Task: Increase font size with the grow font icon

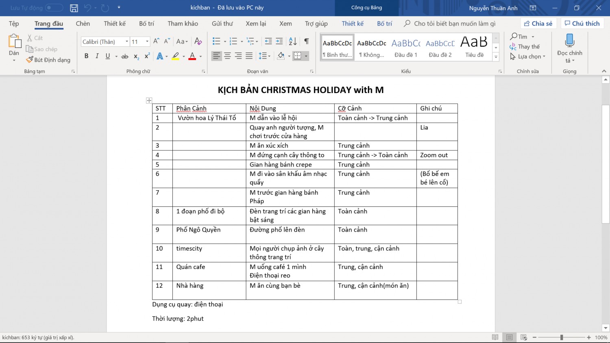Action: click(156, 41)
